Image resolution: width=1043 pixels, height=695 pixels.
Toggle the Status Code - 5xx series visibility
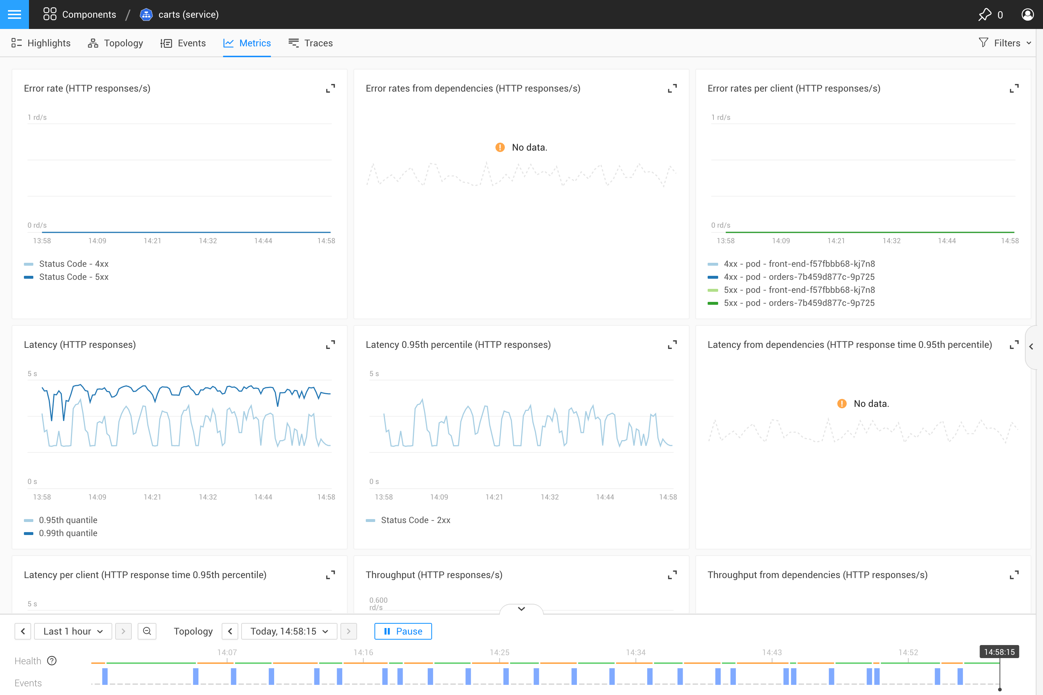pyautogui.click(x=74, y=277)
